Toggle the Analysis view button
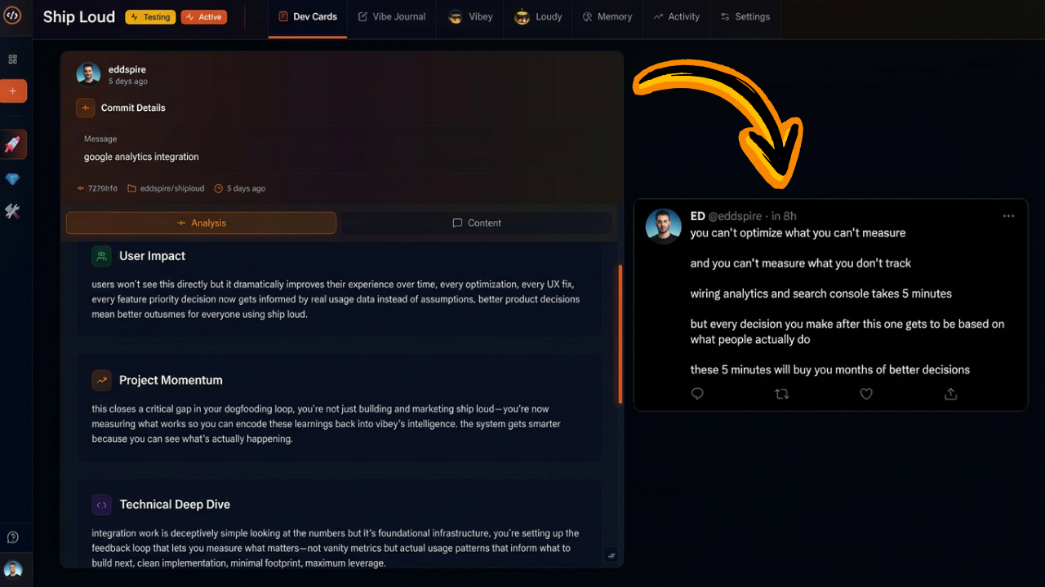Viewport: 1045px width, 587px height. click(x=201, y=223)
